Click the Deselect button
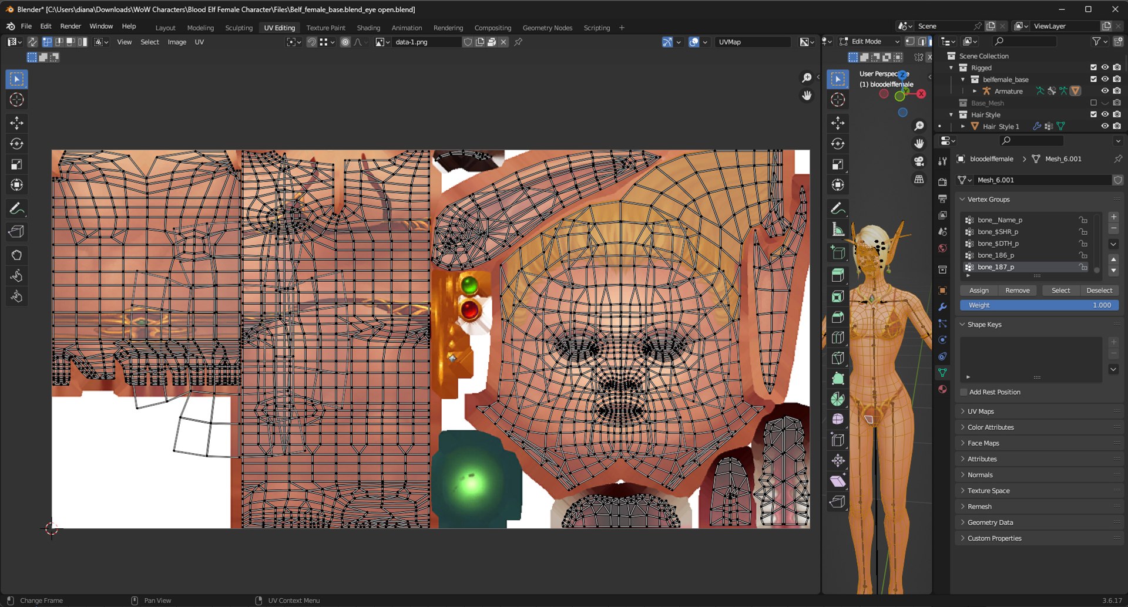 tap(1099, 291)
